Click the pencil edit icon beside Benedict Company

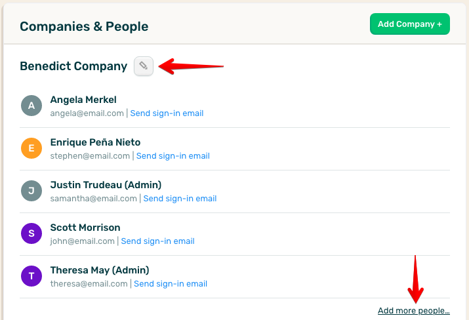pos(144,66)
